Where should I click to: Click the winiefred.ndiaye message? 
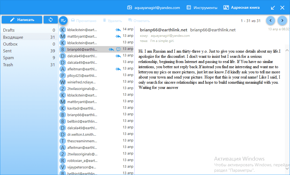coord(96,82)
